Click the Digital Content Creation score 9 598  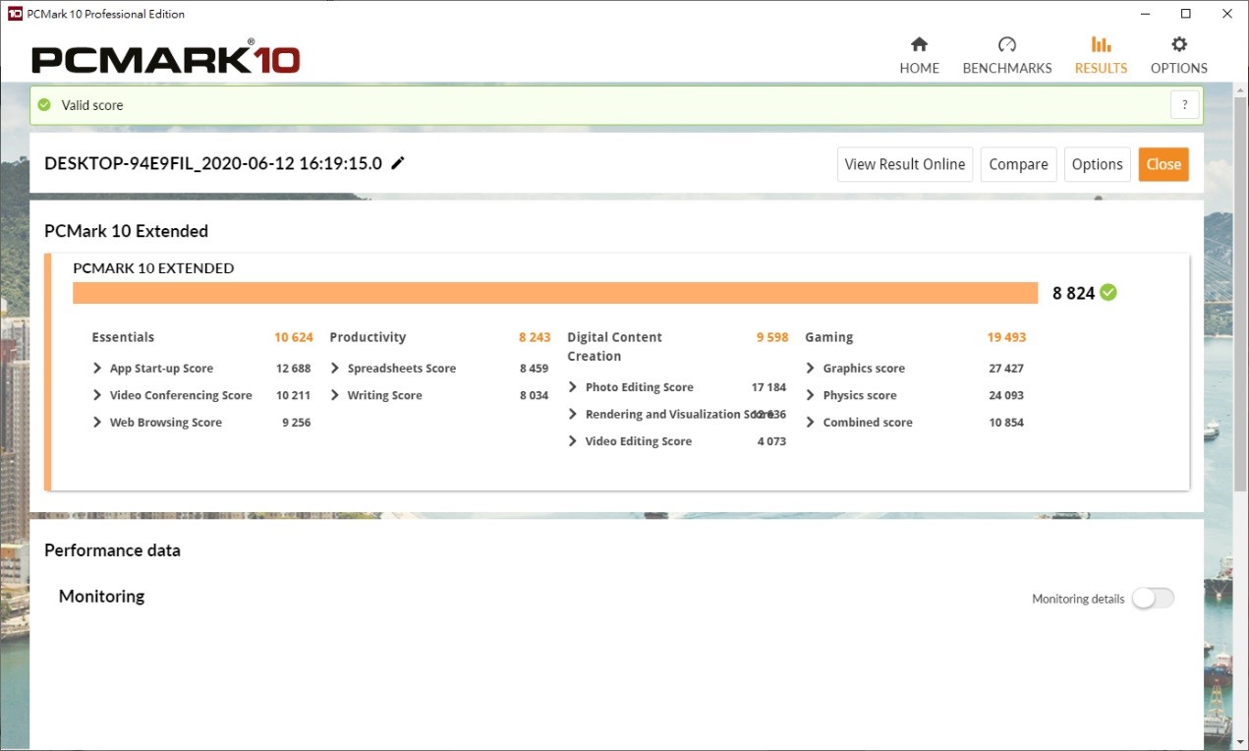point(772,337)
